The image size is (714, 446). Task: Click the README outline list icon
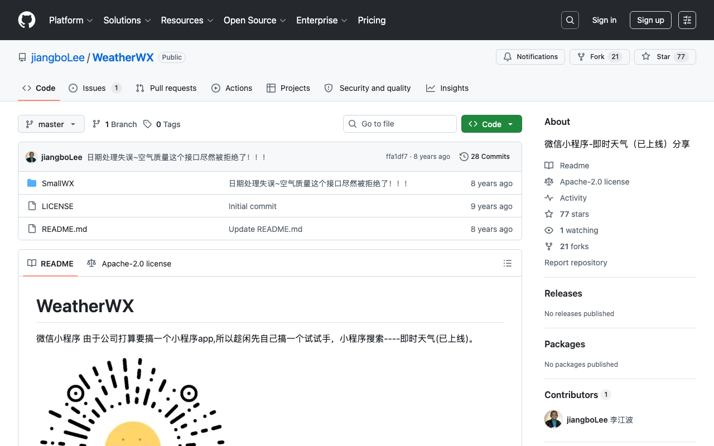pyautogui.click(x=508, y=263)
